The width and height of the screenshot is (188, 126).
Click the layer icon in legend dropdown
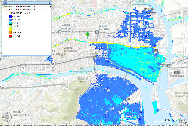(4, 6)
